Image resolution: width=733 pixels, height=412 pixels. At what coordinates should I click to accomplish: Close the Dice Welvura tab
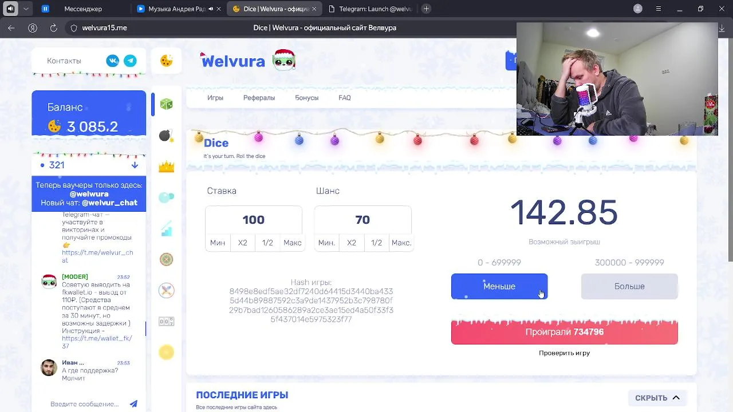pos(314,9)
